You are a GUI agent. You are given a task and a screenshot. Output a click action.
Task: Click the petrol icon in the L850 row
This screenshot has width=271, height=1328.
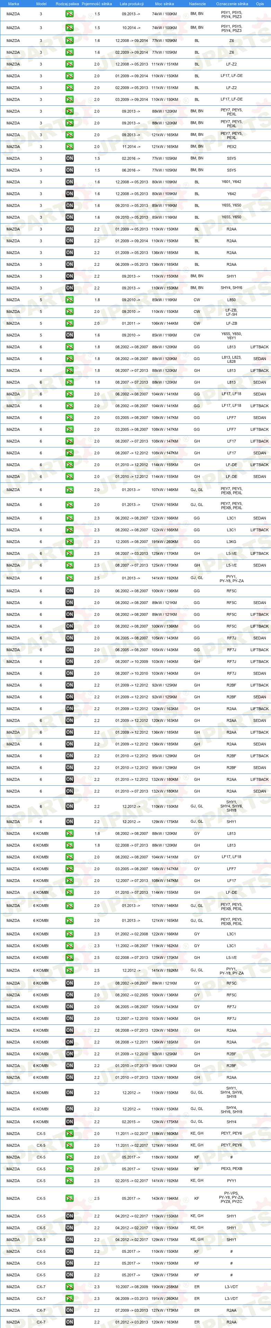click(x=70, y=299)
